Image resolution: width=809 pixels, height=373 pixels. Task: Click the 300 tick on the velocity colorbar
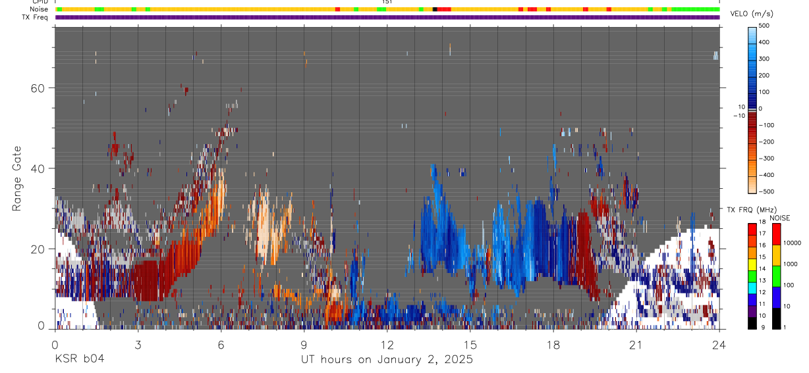click(764, 59)
